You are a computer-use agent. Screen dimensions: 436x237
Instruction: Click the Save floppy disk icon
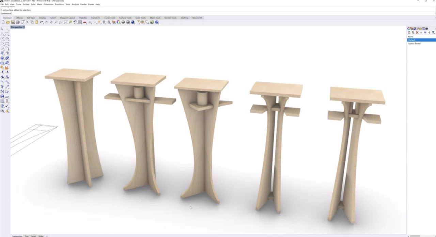pos(13,22)
